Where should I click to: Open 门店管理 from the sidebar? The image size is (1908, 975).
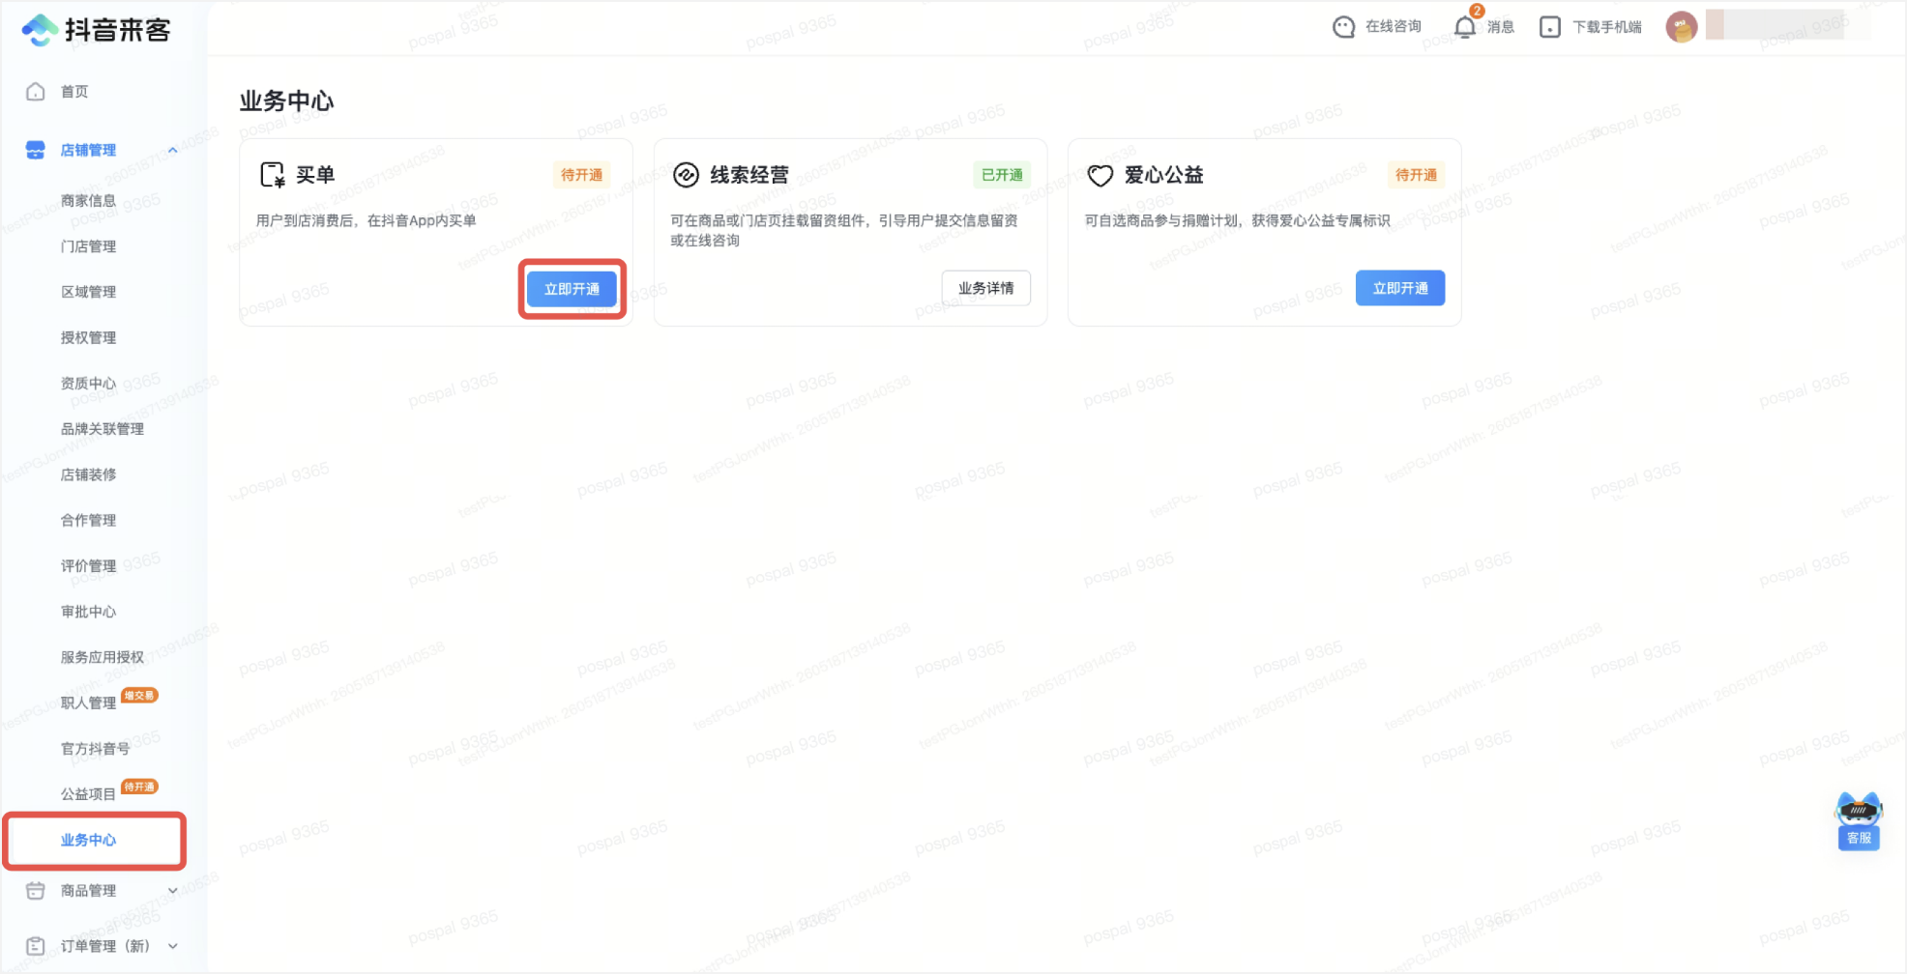click(x=88, y=245)
